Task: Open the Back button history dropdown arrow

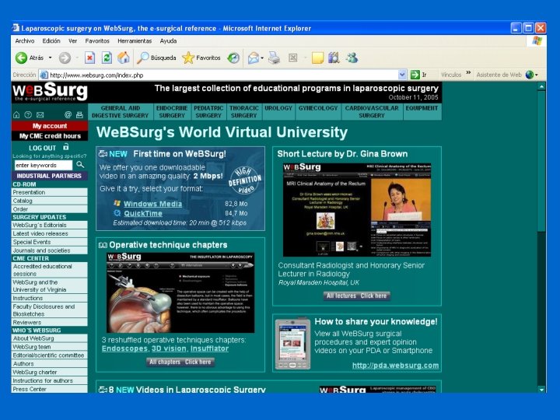Action: pyautogui.click(x=50, y=58)
